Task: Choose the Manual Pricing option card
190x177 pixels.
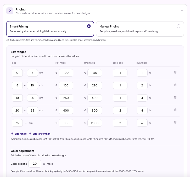Action: (140, 29)
